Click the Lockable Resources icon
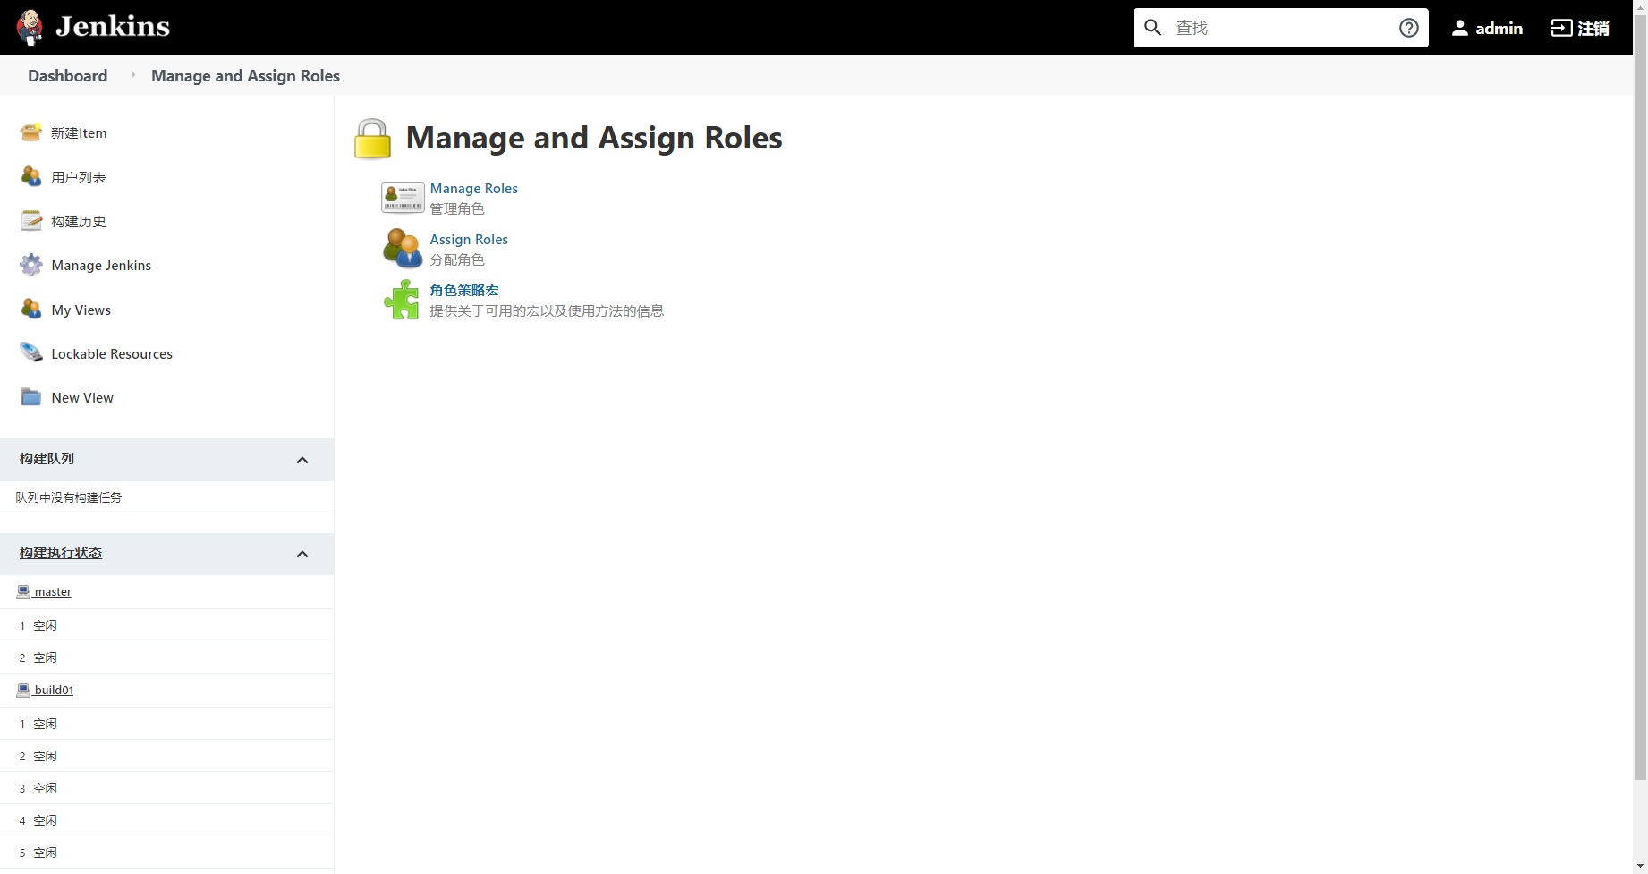The width and height of the screenshot is (1648, 874). pos(31,352)
